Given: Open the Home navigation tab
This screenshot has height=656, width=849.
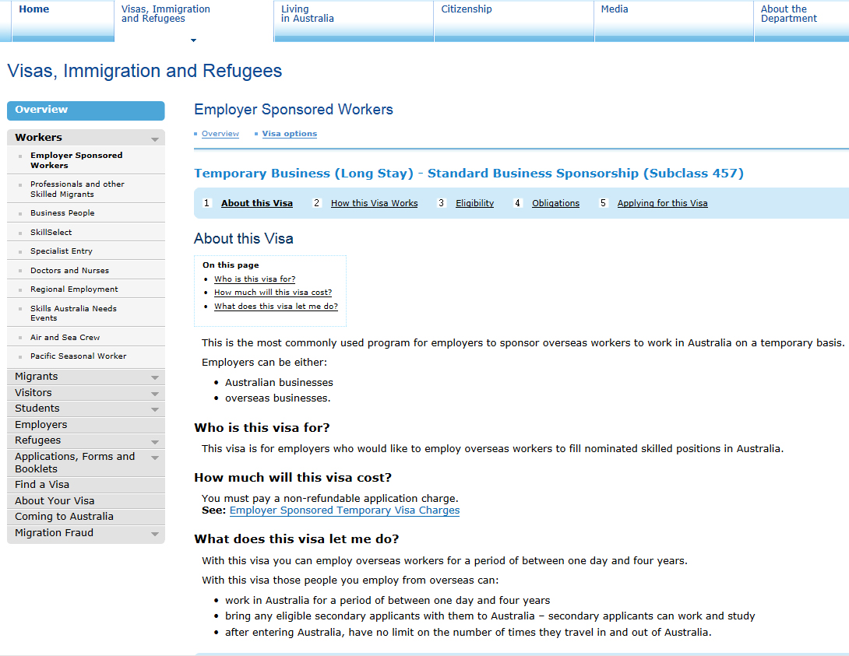Looking at the screenshot, I should tap(33, 9).
